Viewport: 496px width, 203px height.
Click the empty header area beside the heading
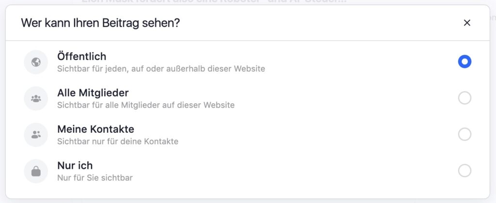[x=315, y=23]
